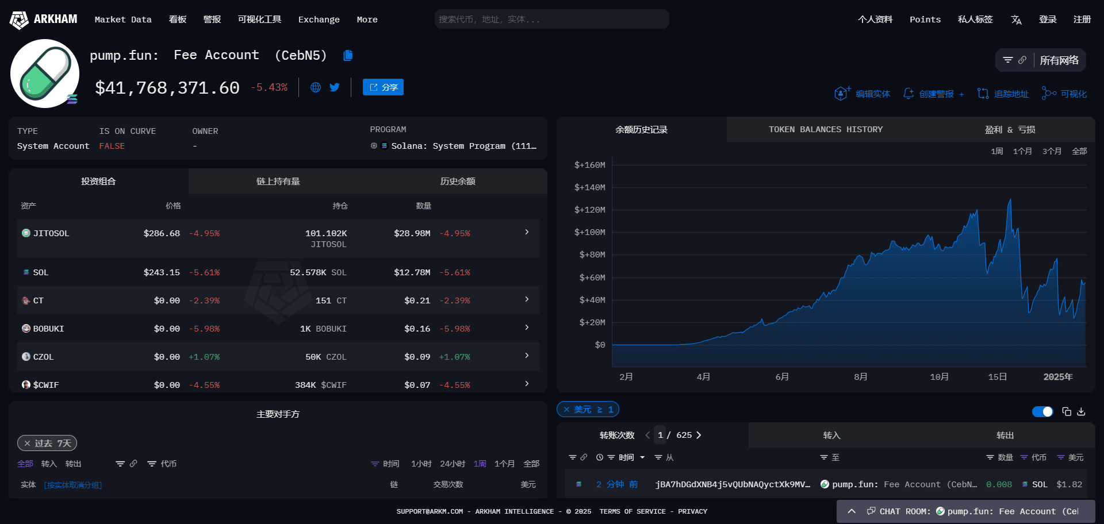Toggle the blue switch above transfers table
The image size is (1104, 524).
coord(1042,411)
